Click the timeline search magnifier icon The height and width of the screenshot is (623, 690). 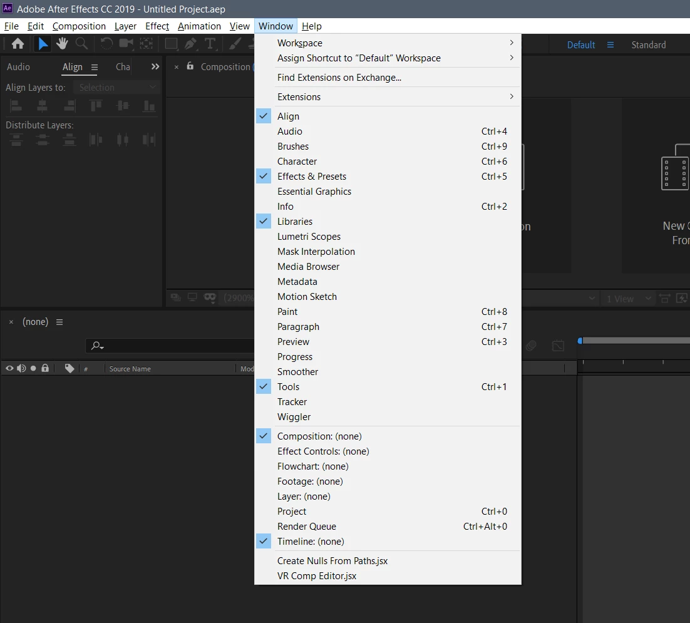(x=97, y=346)
